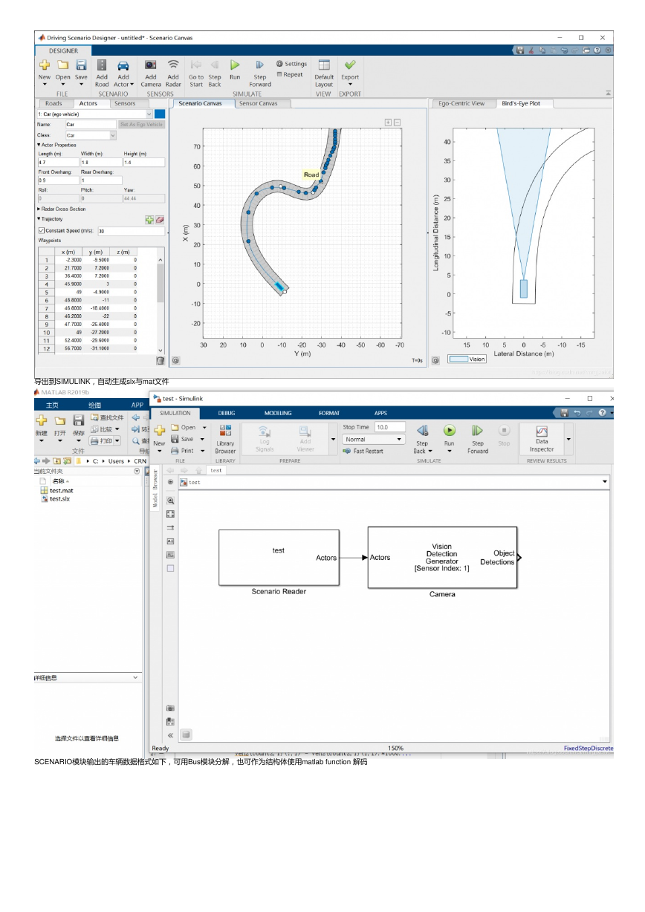
Task: Select the Actors tab
Action: pyautogui.click(x=88, y=104)
